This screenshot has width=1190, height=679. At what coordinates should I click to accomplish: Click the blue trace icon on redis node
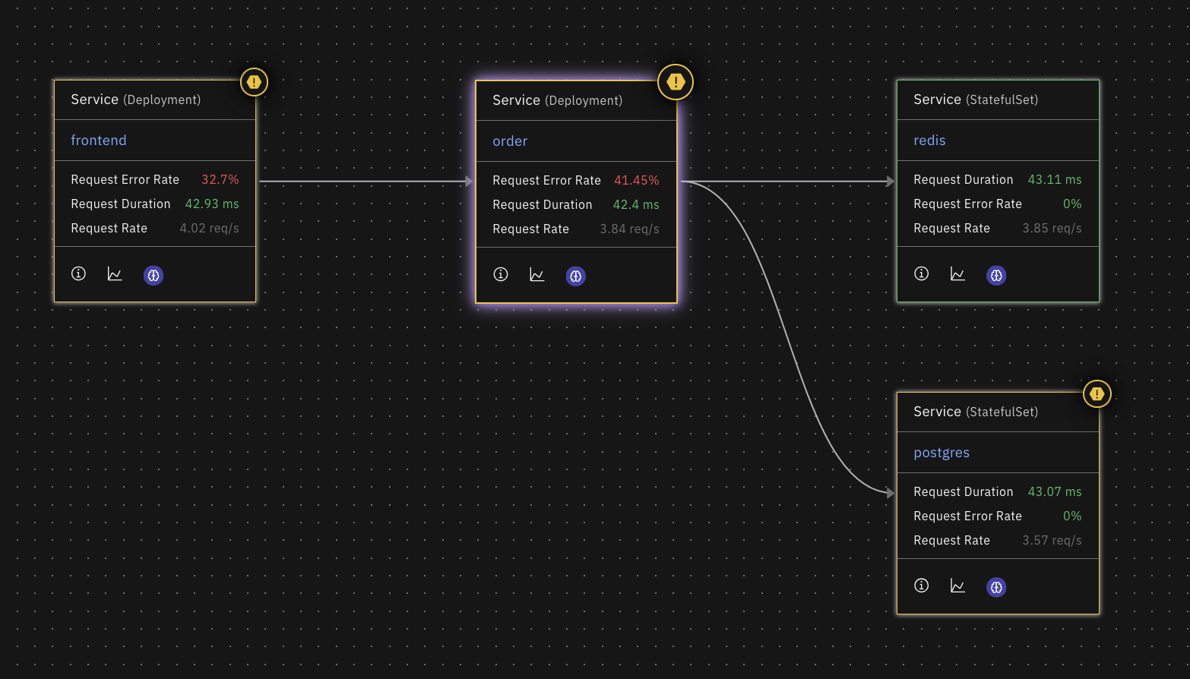point(996,275)
